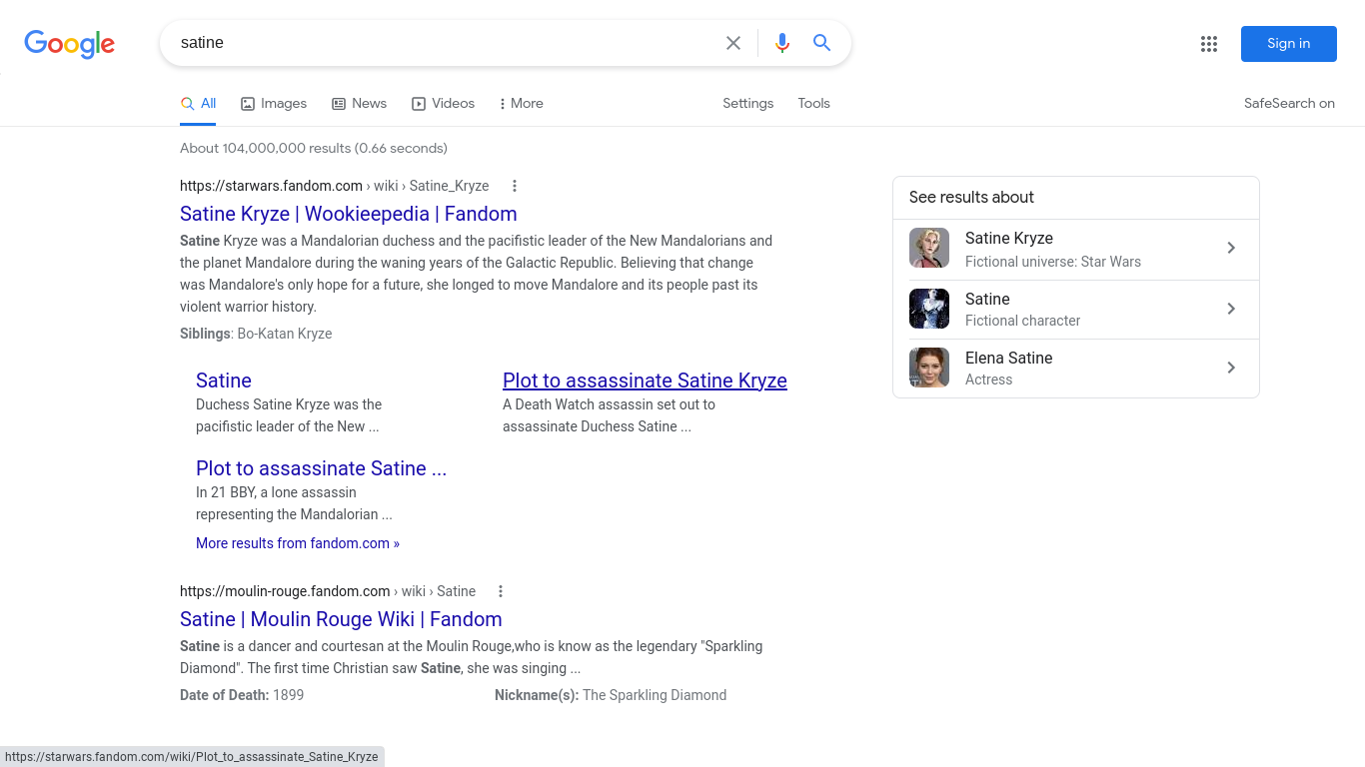The image size is (1365, 767).
Task: Click the starwars.fandom.com URL breadcrumb
Action: tap(335, 186)
